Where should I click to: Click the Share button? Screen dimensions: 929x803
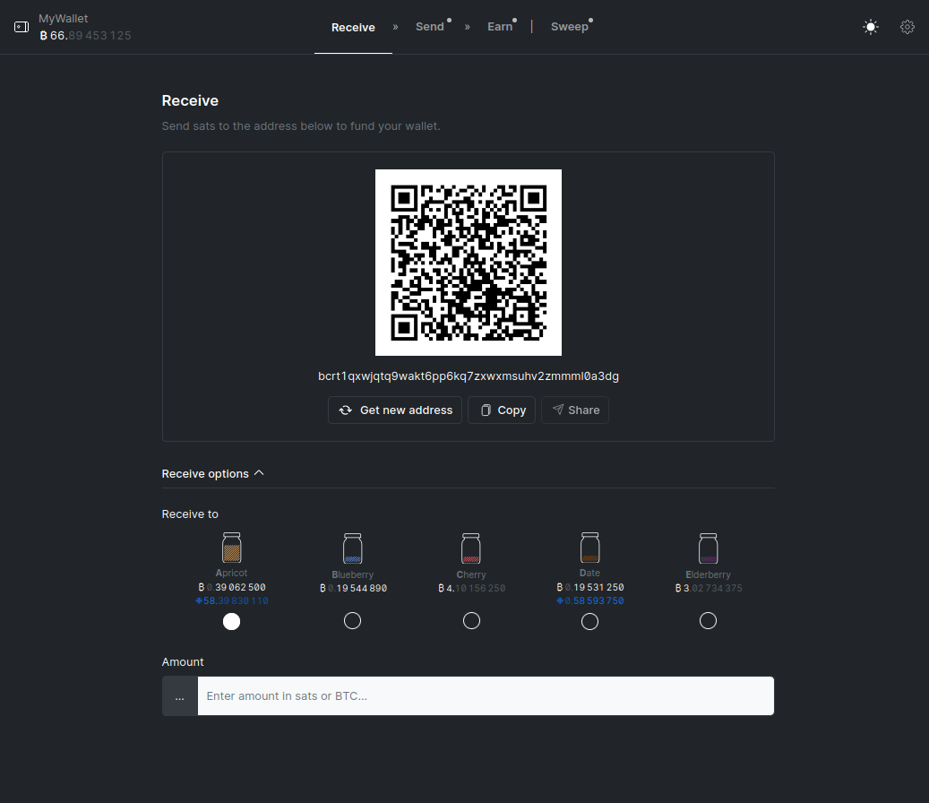(575, 410)
